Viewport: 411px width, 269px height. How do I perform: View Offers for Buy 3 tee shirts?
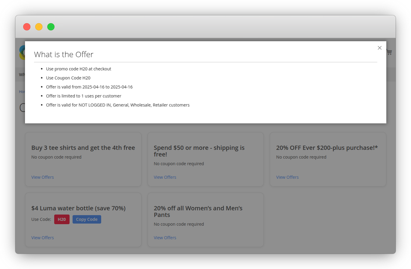[x=42, y=177]
